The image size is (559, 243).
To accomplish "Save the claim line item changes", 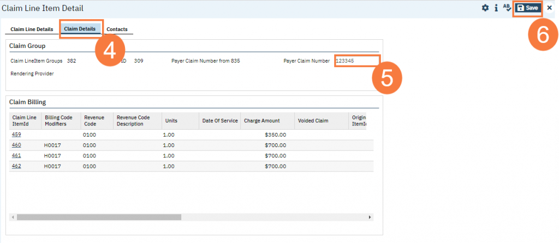I will click(528, 8).
